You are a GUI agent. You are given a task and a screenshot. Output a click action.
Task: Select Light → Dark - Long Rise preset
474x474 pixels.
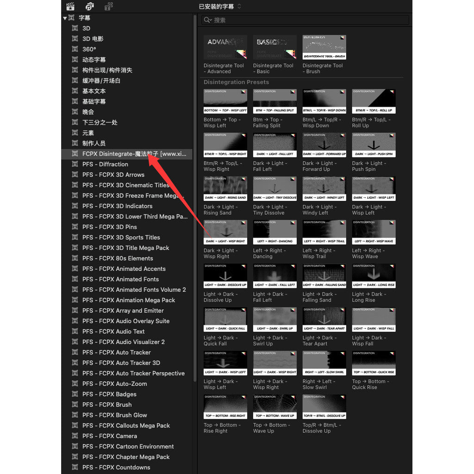[x=374, y=276]
